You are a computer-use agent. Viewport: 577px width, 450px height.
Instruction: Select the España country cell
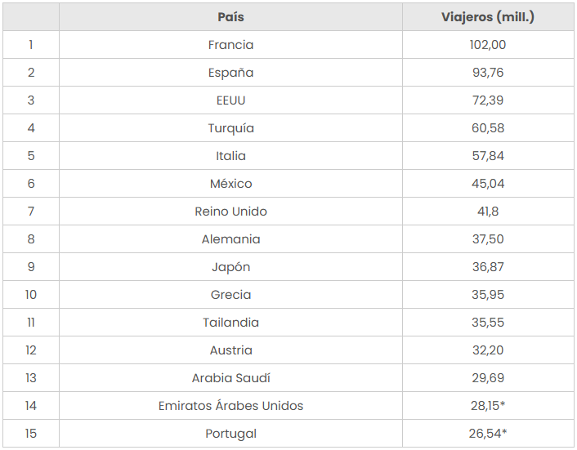pos(230,73)
